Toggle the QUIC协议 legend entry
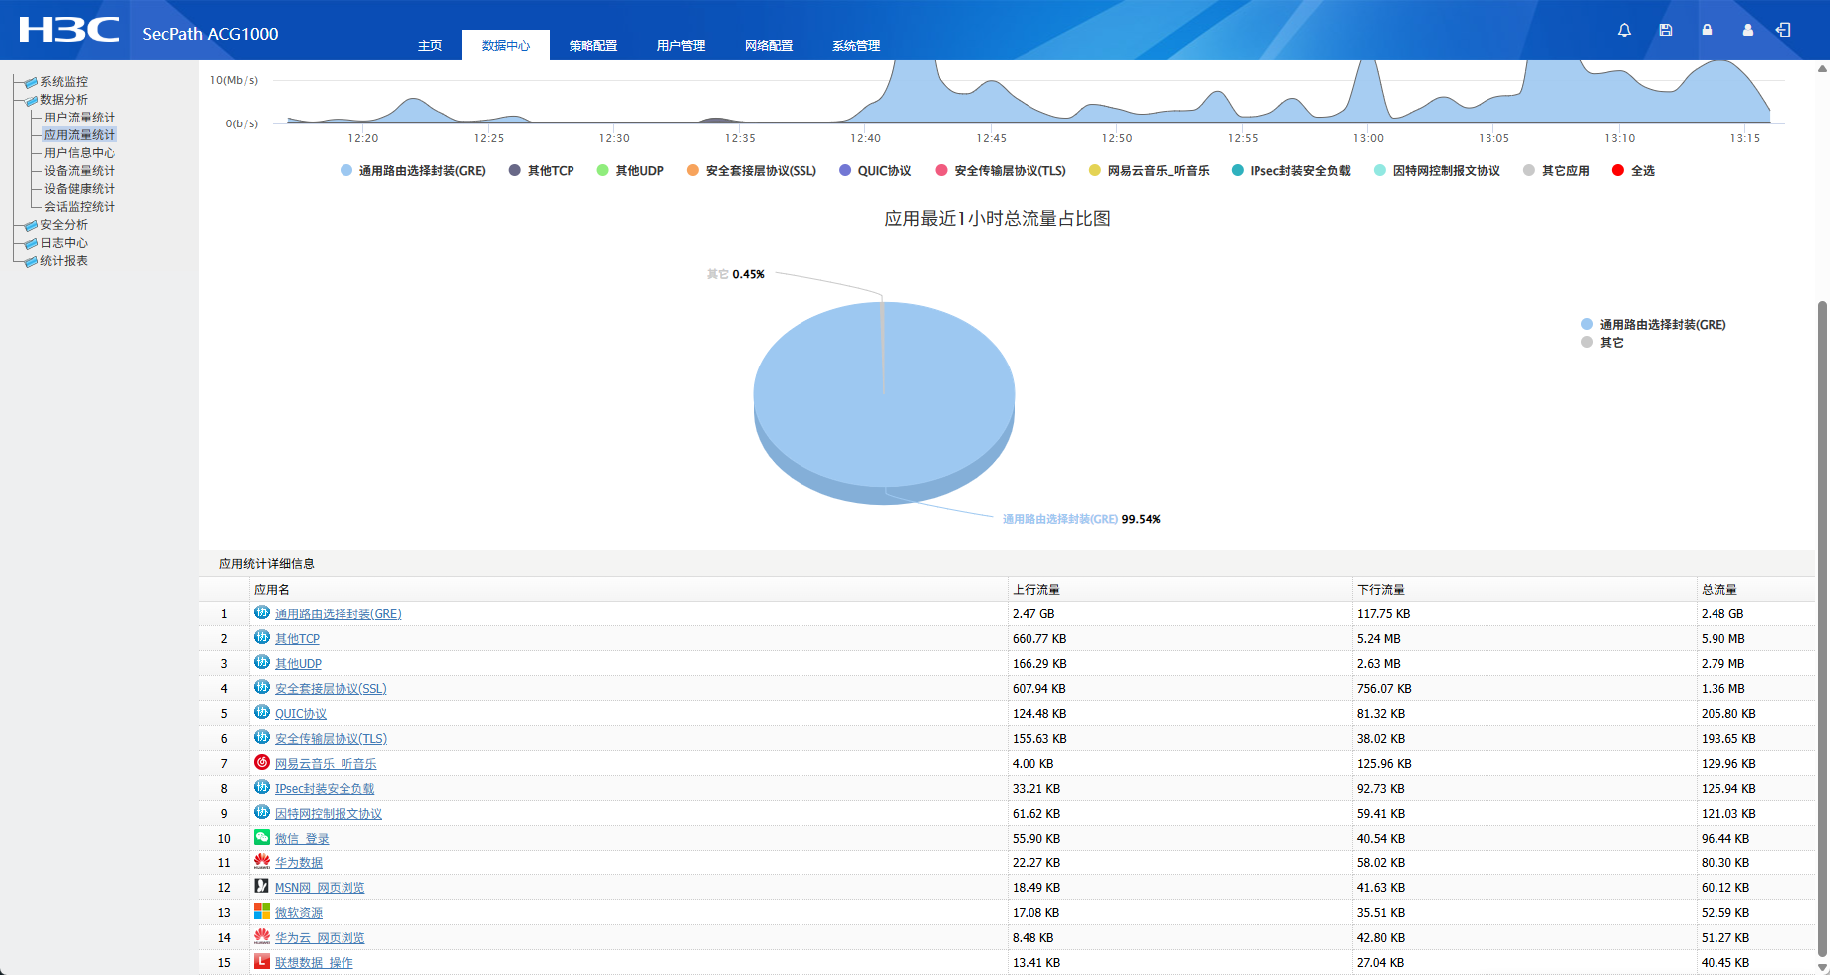The image size is (1830, 975). click(875, 171)
